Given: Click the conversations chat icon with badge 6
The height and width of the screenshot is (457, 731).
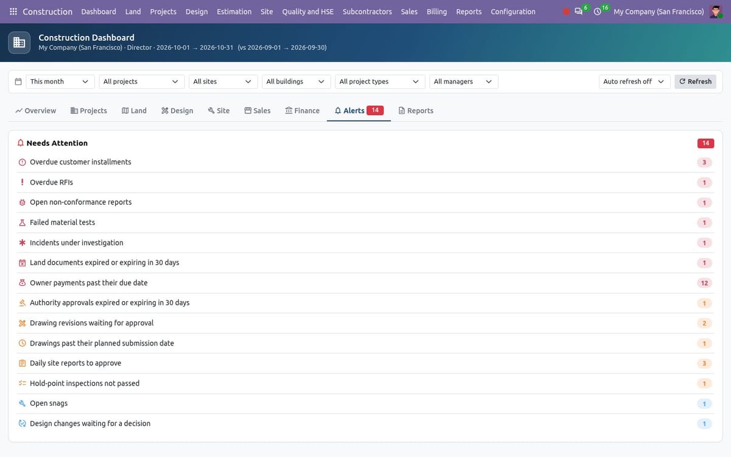Looking at the screenshot, I should [578, 12].
